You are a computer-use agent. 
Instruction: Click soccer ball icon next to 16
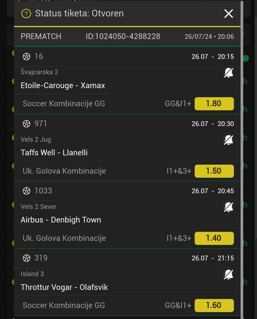[27, 57]
